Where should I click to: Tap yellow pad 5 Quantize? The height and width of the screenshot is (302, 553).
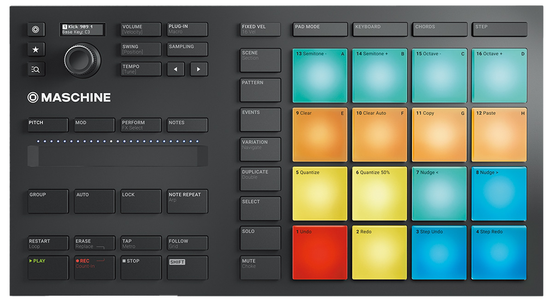[x=320, y=194]
